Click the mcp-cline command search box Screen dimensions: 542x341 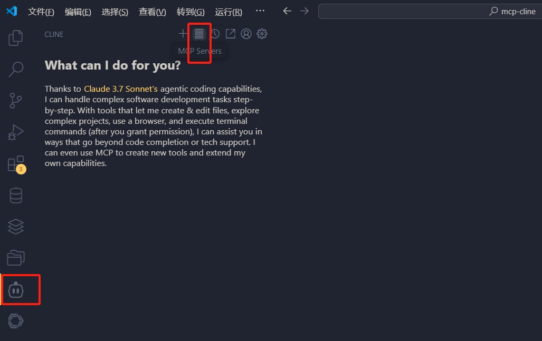[x=430, y=12]
